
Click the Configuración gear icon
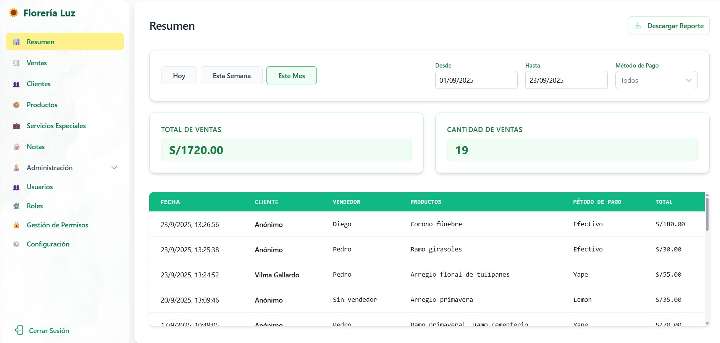pyautogui.click(x=16, y=244)
